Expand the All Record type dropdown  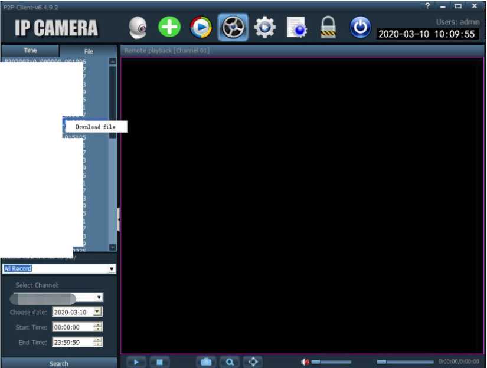click(x=112, y=269)
